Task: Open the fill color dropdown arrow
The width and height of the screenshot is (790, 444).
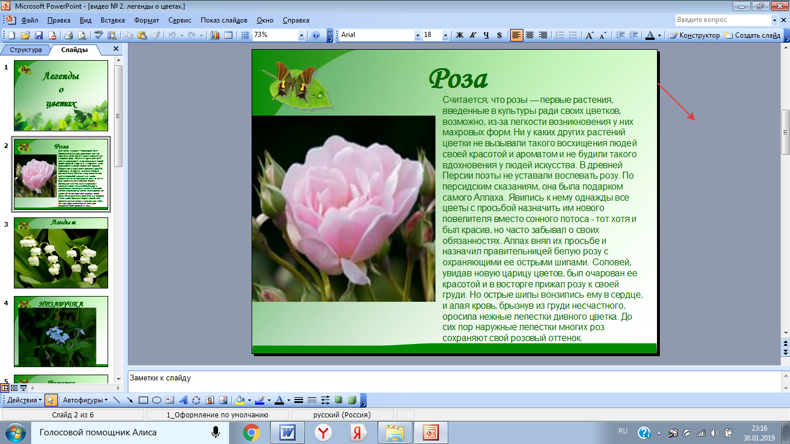Action: click(249, 400)
